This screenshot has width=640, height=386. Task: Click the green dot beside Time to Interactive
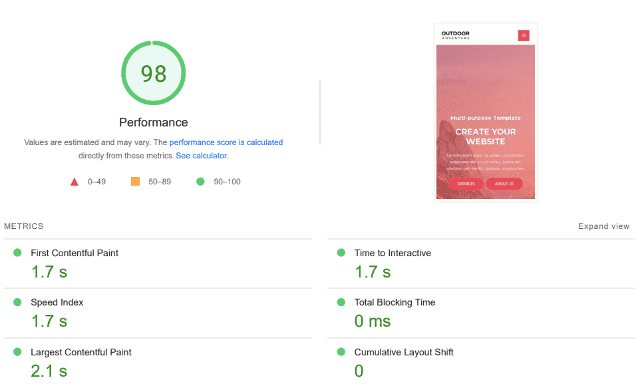click(x=341, y=253)
